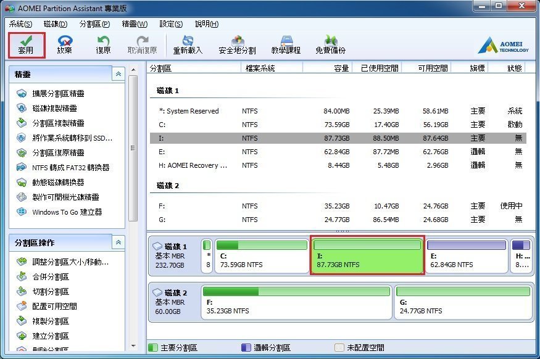
Task: Open 將作業系統轉移到 SSD wizard
Action: (x=64, y=138)
